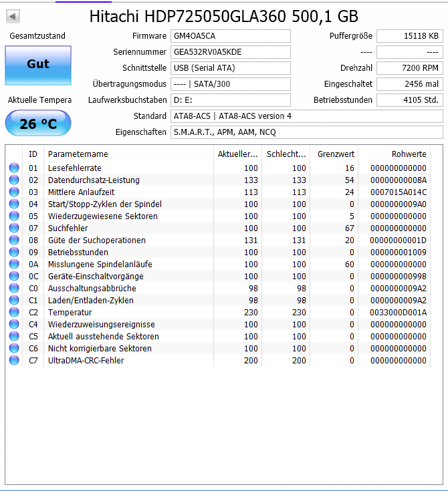Click the status orb for Geräte-Einschaltvorgänge
The height and width of the screenshot is (491, 448).
coord(14,276)
